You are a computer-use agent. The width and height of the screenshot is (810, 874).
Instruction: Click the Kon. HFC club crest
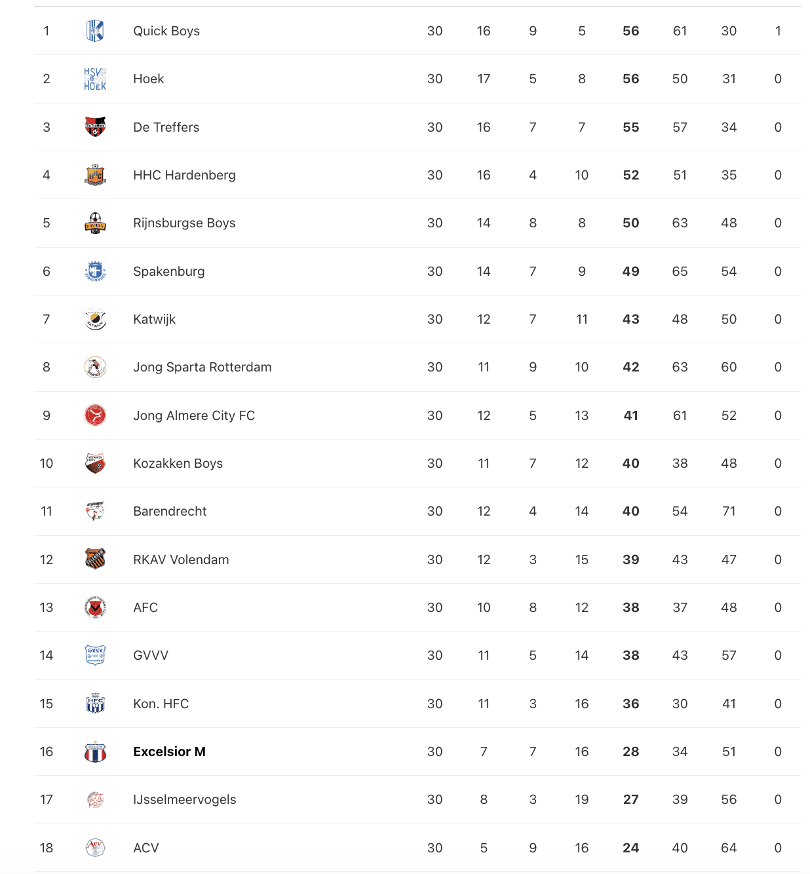tap(95, 704)
